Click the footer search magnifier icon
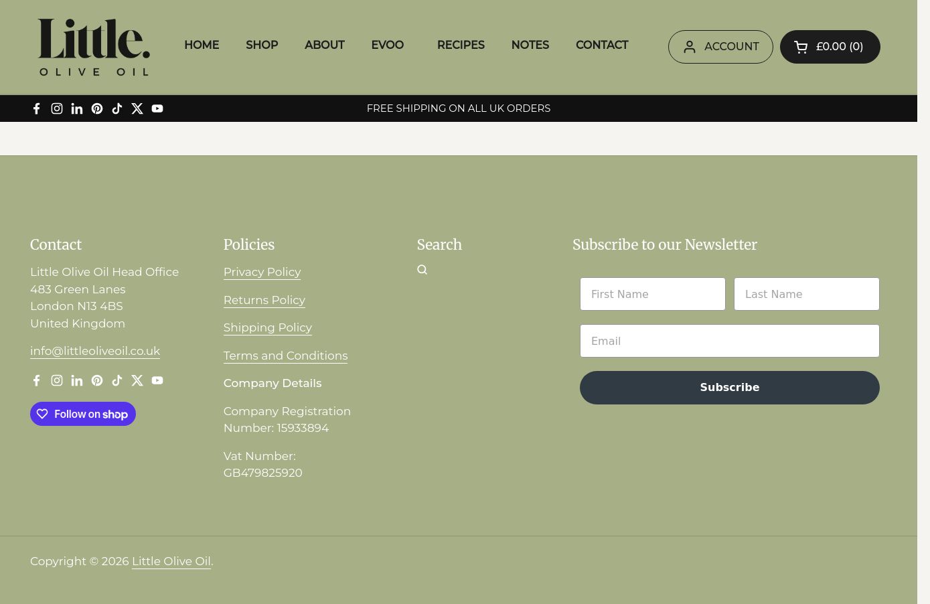The height and width of the screenshot is (604, 930). [422, 270]
